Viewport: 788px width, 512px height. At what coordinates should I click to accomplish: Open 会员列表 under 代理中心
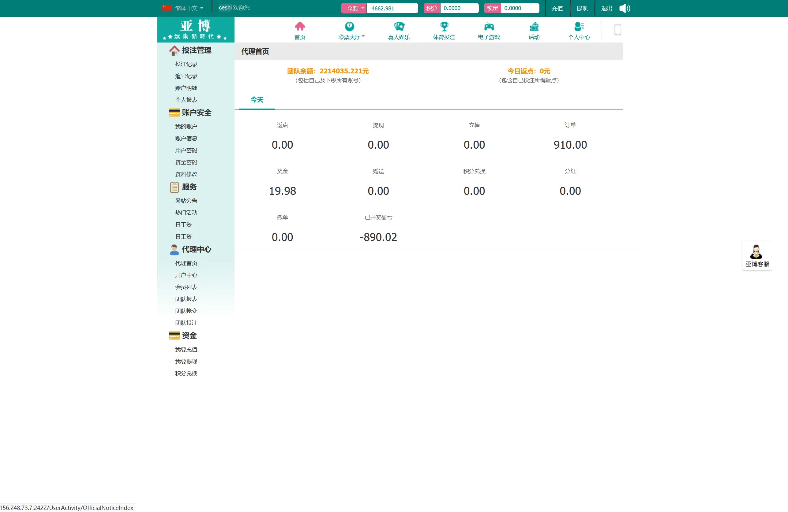(186, 287)
